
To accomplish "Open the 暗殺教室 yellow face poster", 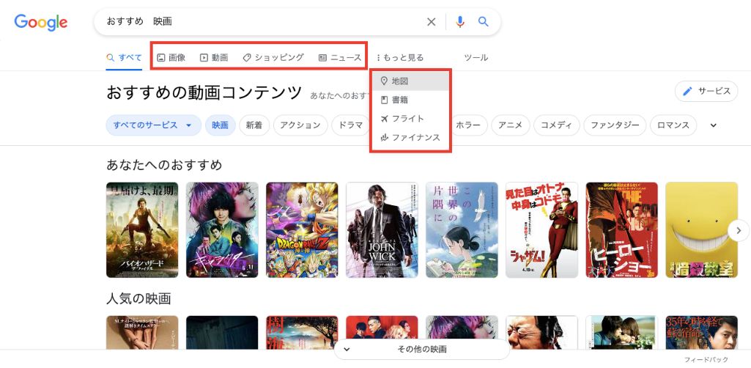I will [702, 229].
